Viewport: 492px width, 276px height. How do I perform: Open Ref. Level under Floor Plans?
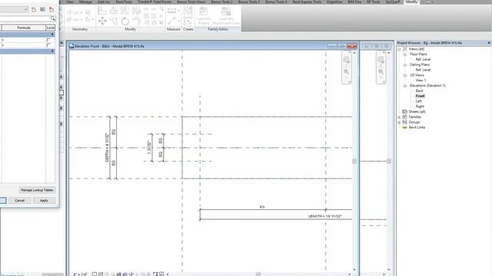click(423, 60)
